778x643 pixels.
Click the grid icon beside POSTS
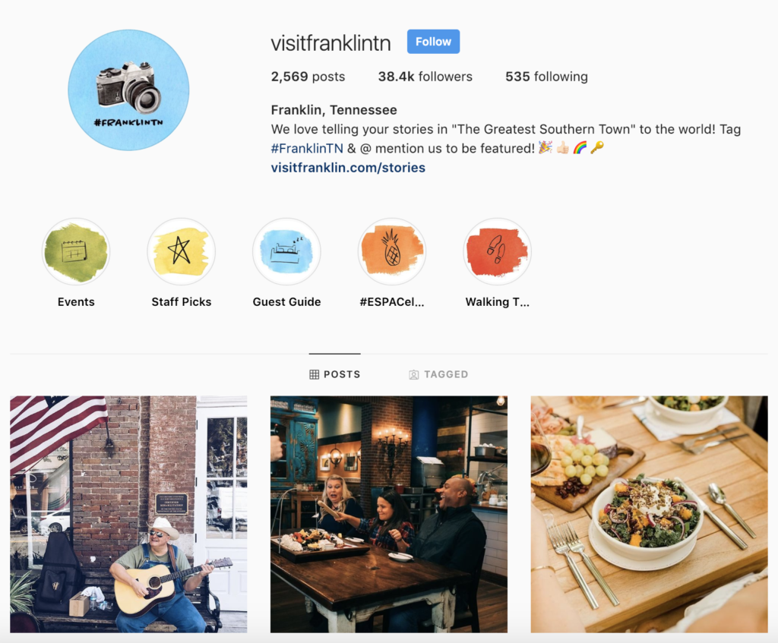(314, 374)
